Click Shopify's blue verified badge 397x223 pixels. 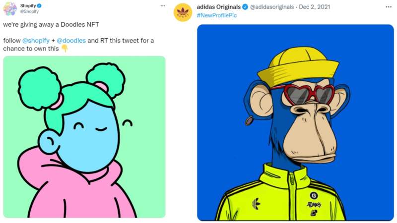pos(40,5)
